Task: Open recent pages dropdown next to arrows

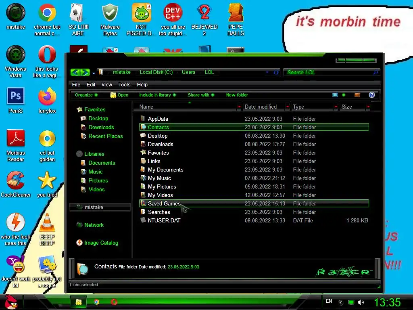Action: coord(94,73)
